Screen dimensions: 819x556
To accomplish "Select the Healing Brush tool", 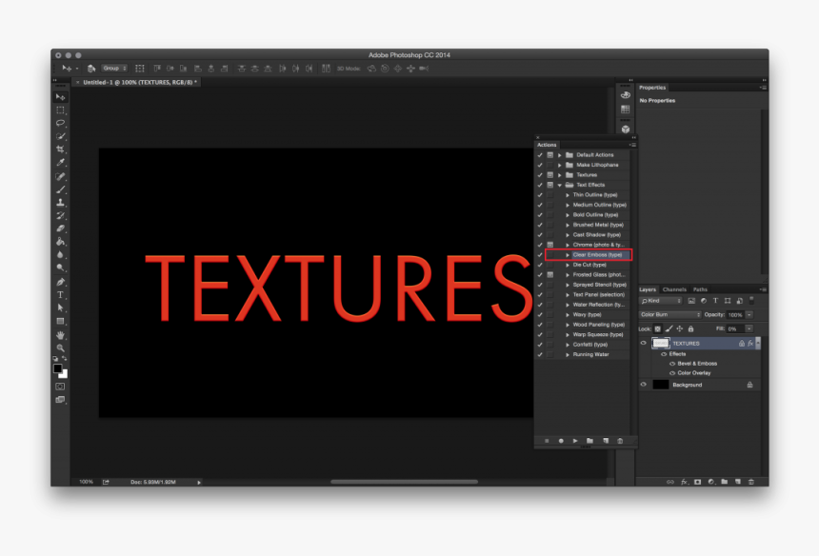I will click(61, 176).
